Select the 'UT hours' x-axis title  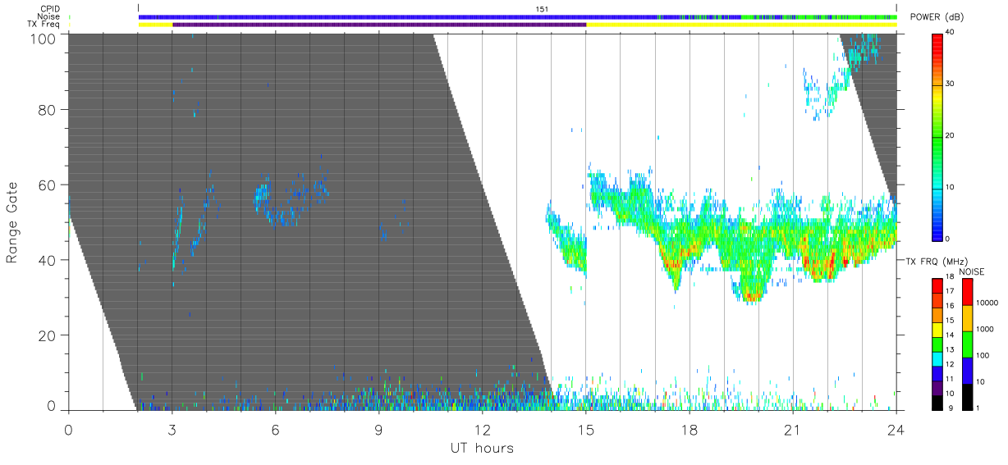point(482,448)
